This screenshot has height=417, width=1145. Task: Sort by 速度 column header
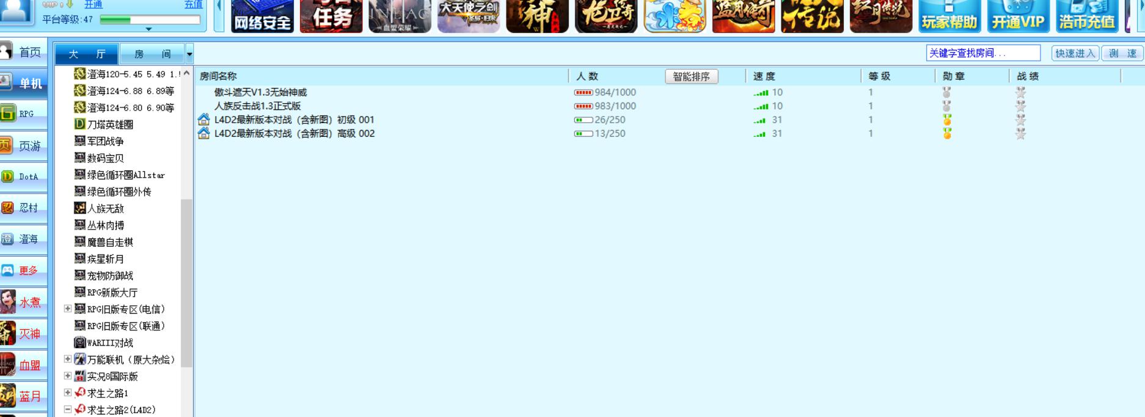(764, 76)
